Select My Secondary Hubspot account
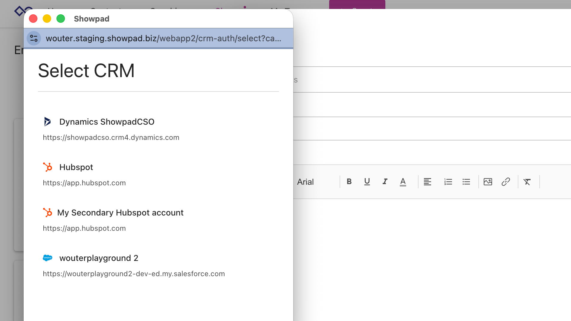 120,213
